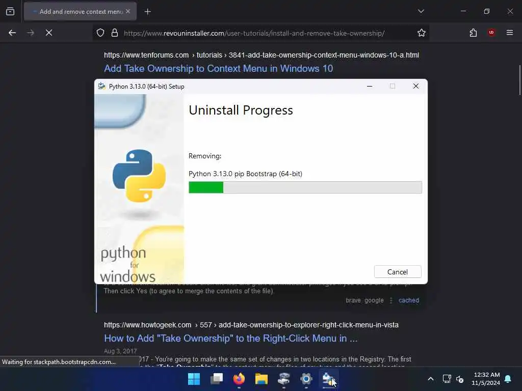The height and width of the screenshot is (391, 522).
Task: Go forward in Firefox history
Action: (31, 33)
